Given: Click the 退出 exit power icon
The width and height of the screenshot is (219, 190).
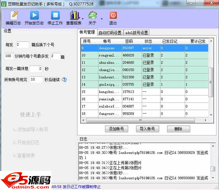Looking at the screenshot, I should [113, 16].
